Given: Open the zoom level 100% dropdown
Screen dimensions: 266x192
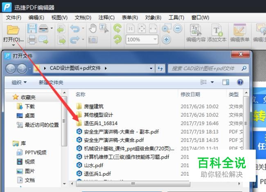Looking at the screenshot, I should click(155, 40).
